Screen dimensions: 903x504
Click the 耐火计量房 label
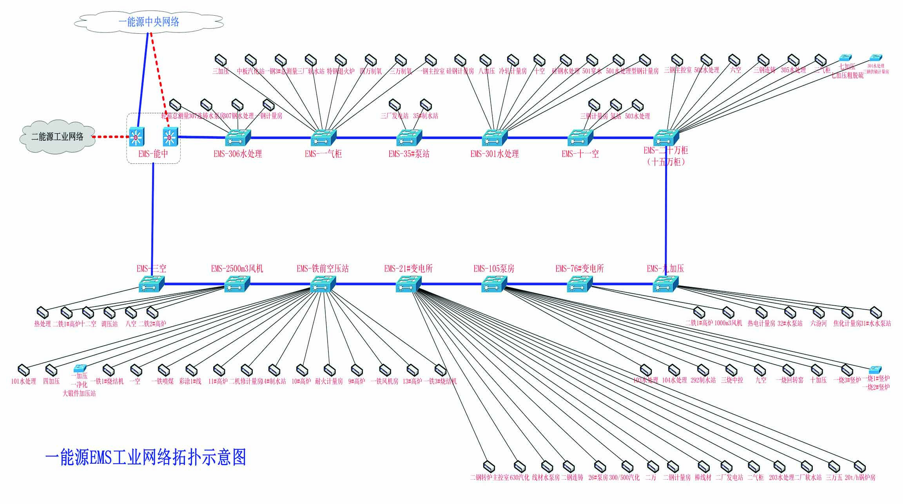(x=329, y=381)
